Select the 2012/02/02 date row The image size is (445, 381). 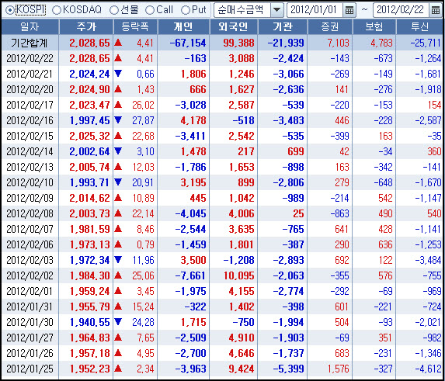222,275
